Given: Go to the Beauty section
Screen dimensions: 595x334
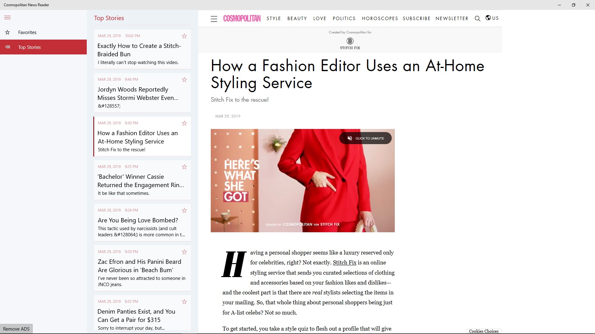Looking at the screenshot, I should (x=297, y=19).
